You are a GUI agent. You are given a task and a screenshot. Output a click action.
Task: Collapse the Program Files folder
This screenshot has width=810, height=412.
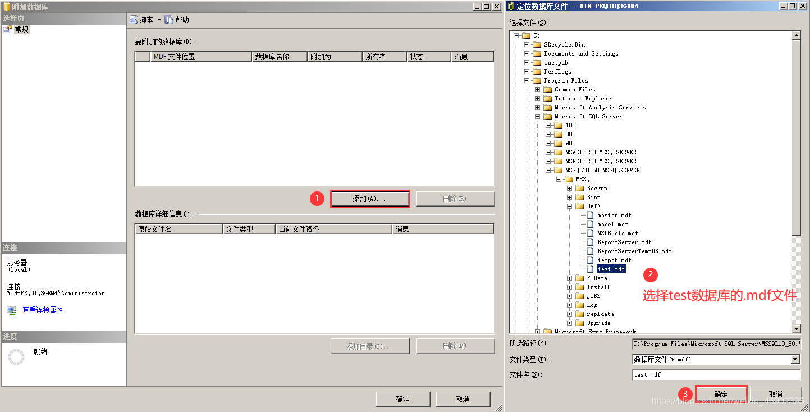click(x=527, y=80)
